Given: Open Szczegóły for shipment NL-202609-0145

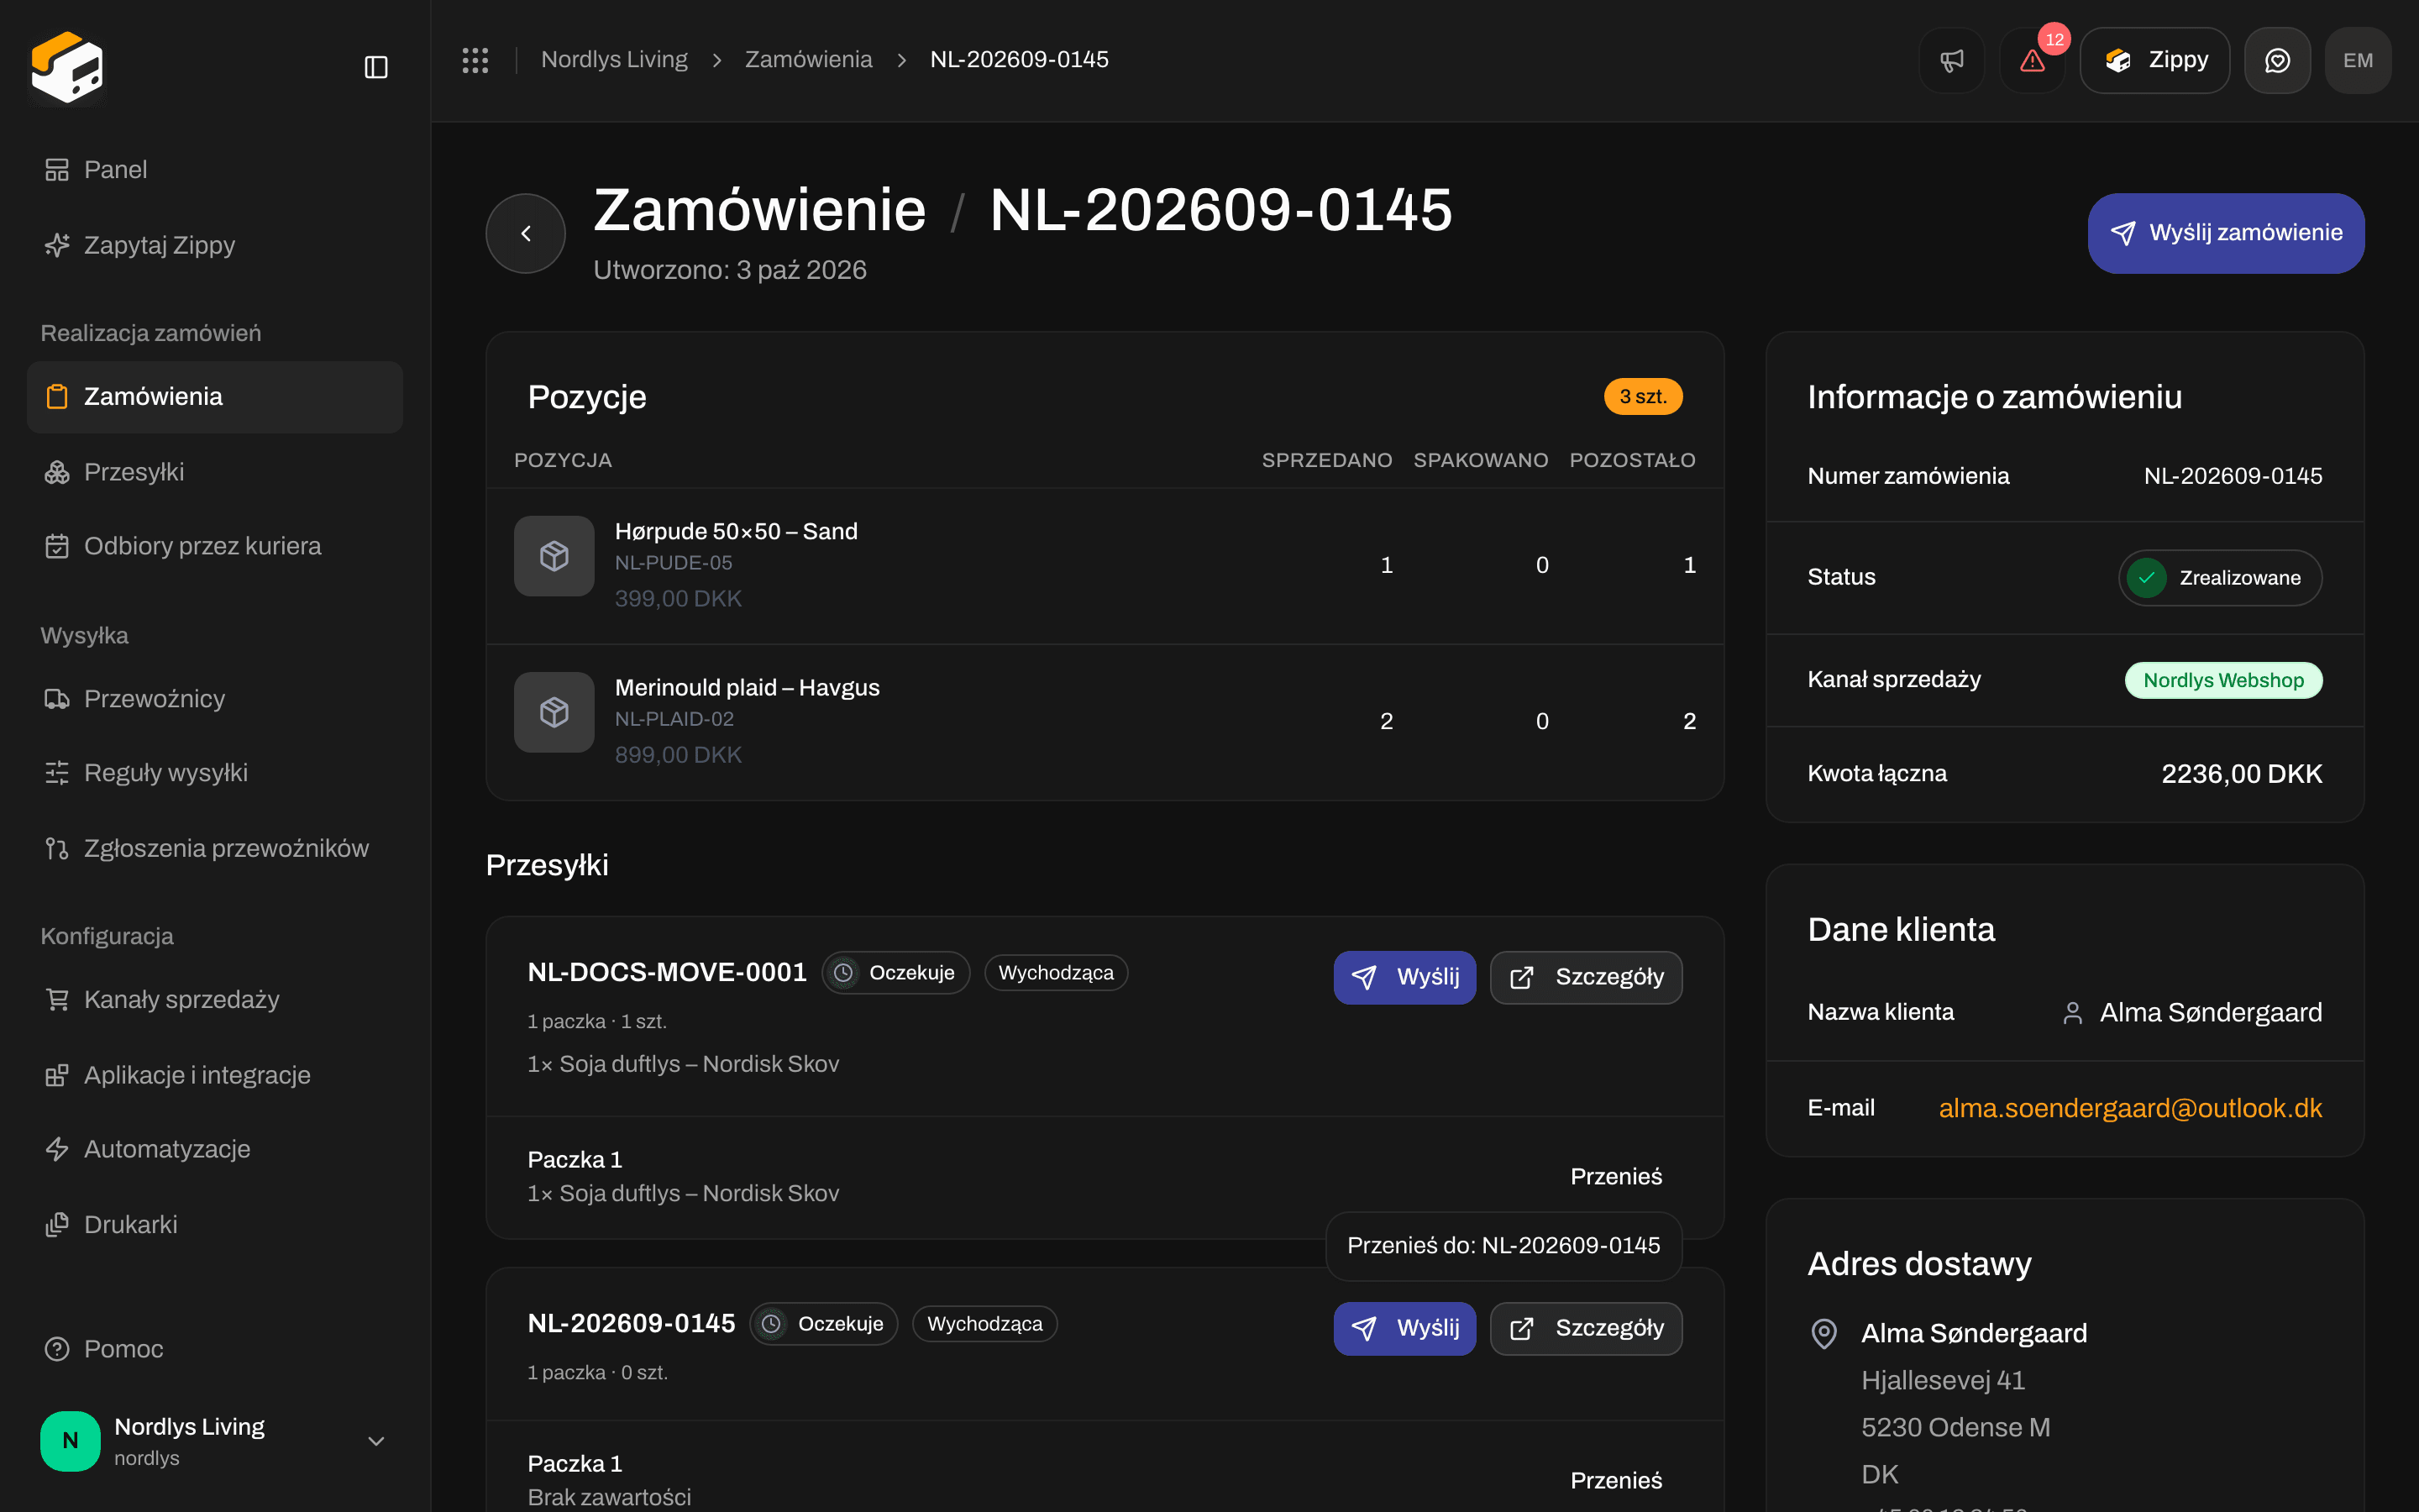Looking at the screenshot, I should (1587, 1328).
